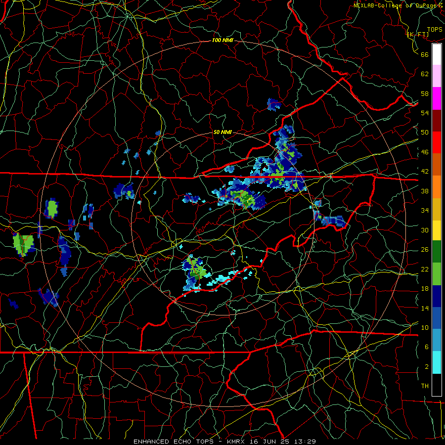Select the dark green legend color block
This screenshot has height=445, width=445.
[x=437, y=252]
